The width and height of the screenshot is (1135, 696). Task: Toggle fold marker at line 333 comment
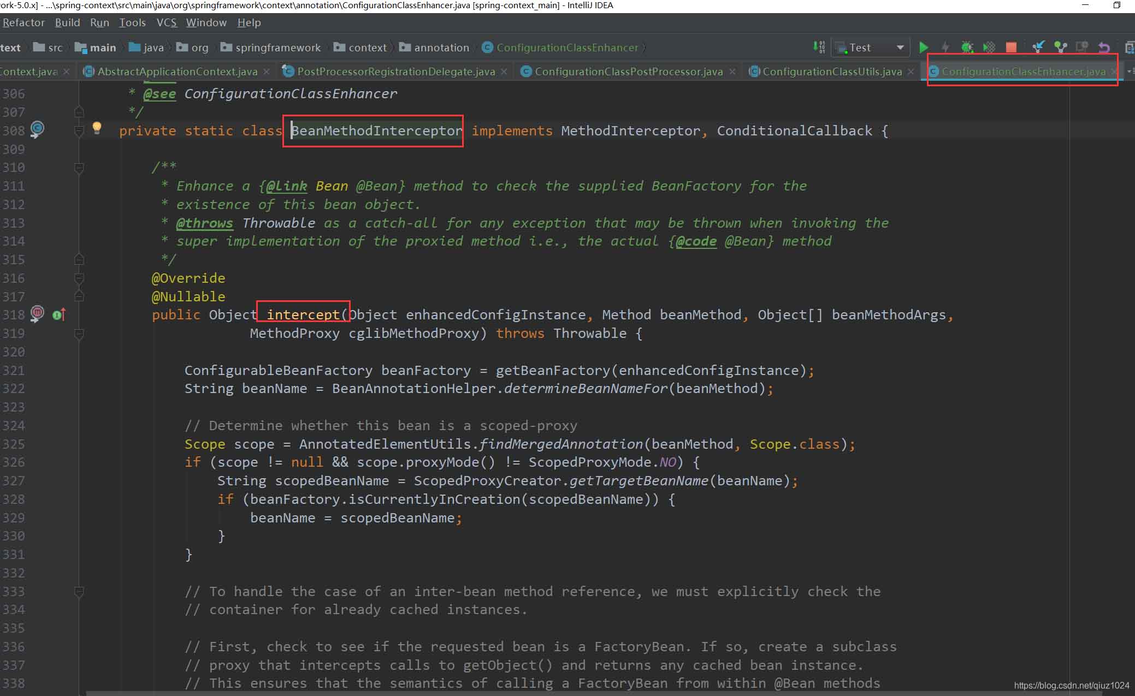point(79,591)
